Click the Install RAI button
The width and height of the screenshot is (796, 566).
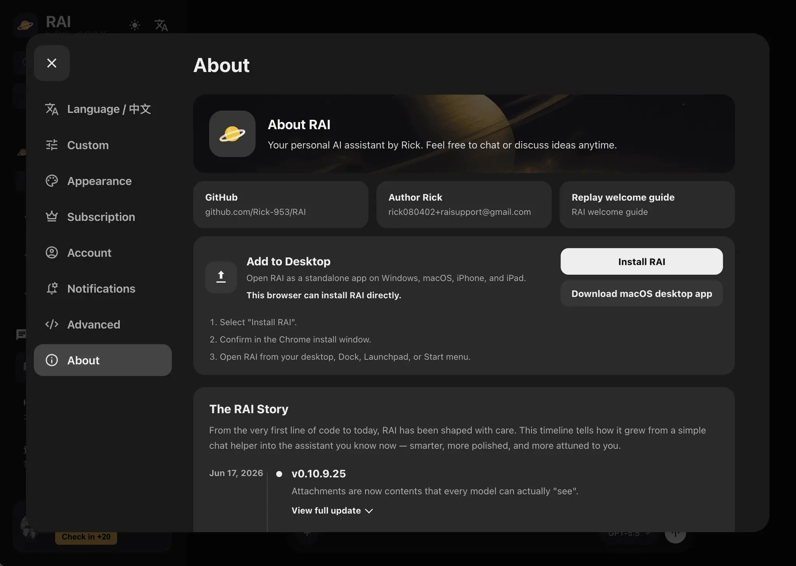coord(642,261)
